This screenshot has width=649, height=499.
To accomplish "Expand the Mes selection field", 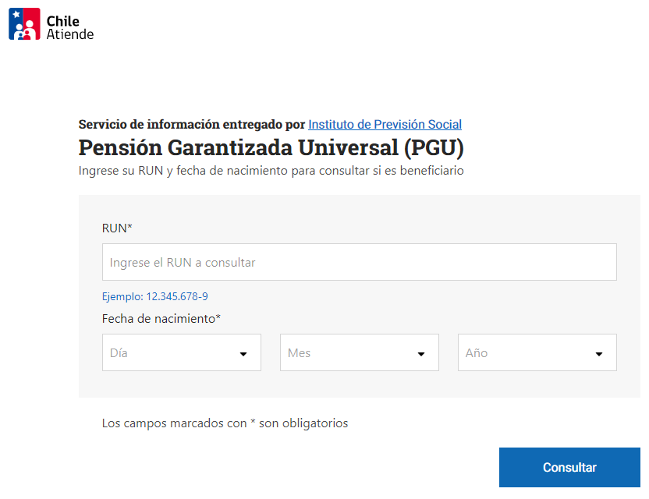I will [x=359, y=352].
